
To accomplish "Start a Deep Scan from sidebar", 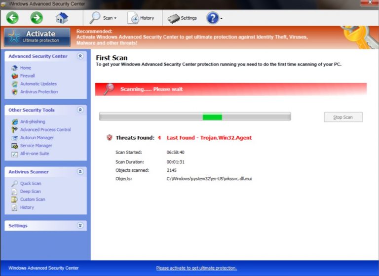I will coord(31,192).
